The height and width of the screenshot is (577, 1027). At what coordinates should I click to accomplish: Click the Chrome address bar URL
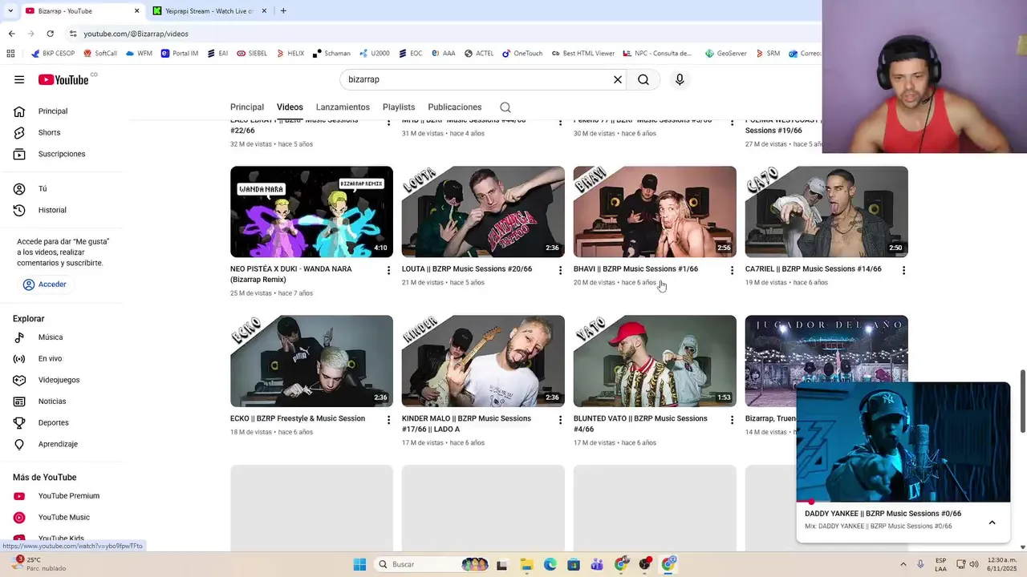tap(136, 34)
